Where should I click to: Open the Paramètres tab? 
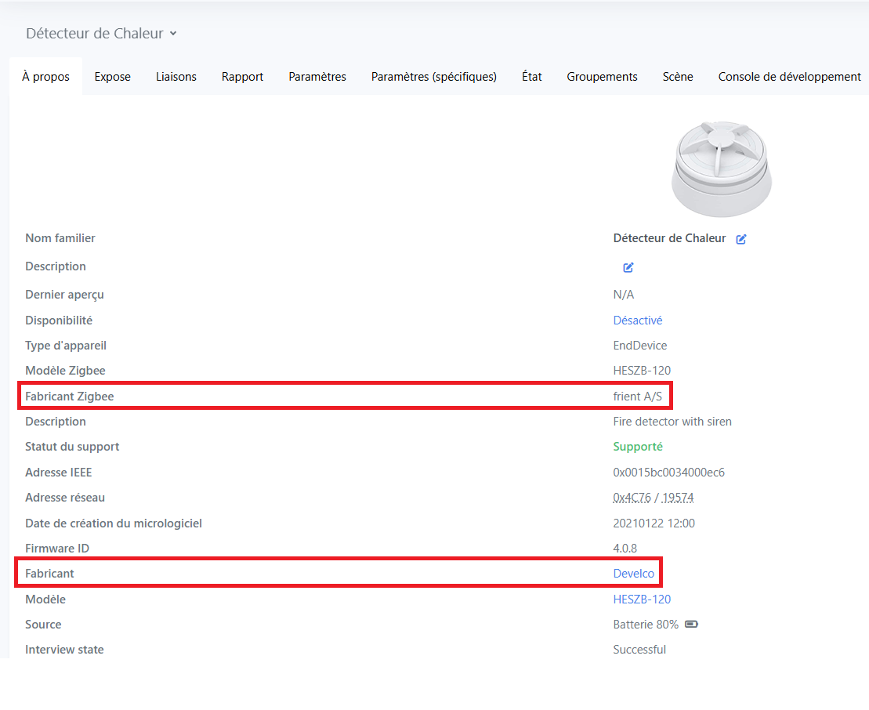tap(317, 77)
